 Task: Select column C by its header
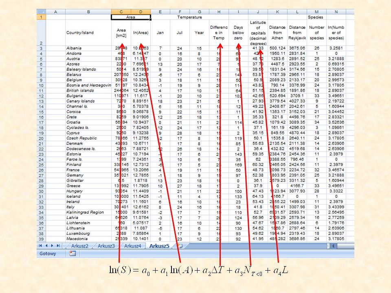click(x=121, y=12)
